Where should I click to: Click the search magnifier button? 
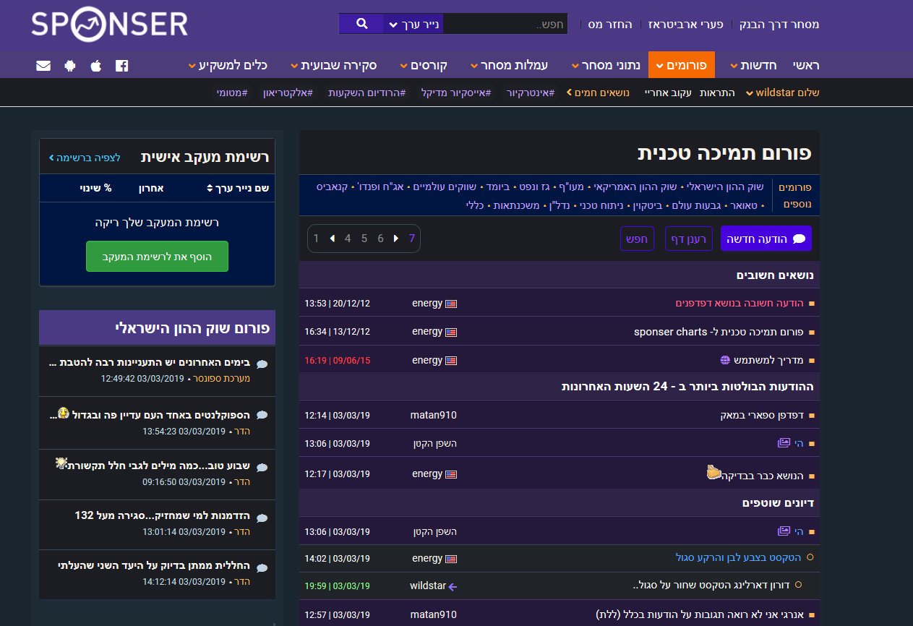point(361,24)
